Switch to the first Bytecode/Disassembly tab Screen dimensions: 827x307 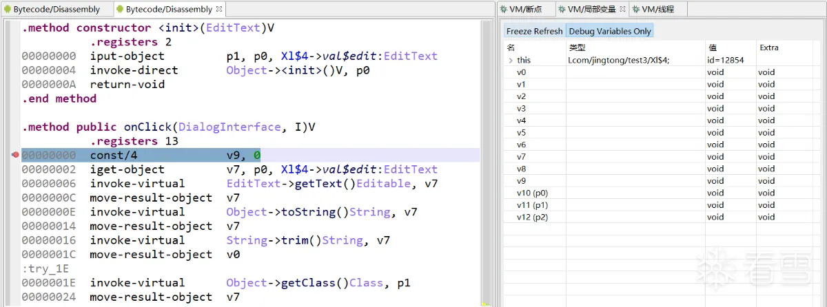[x=51, y=10]
